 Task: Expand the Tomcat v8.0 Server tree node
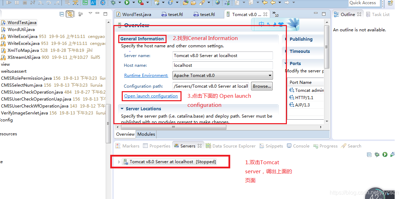119,162
